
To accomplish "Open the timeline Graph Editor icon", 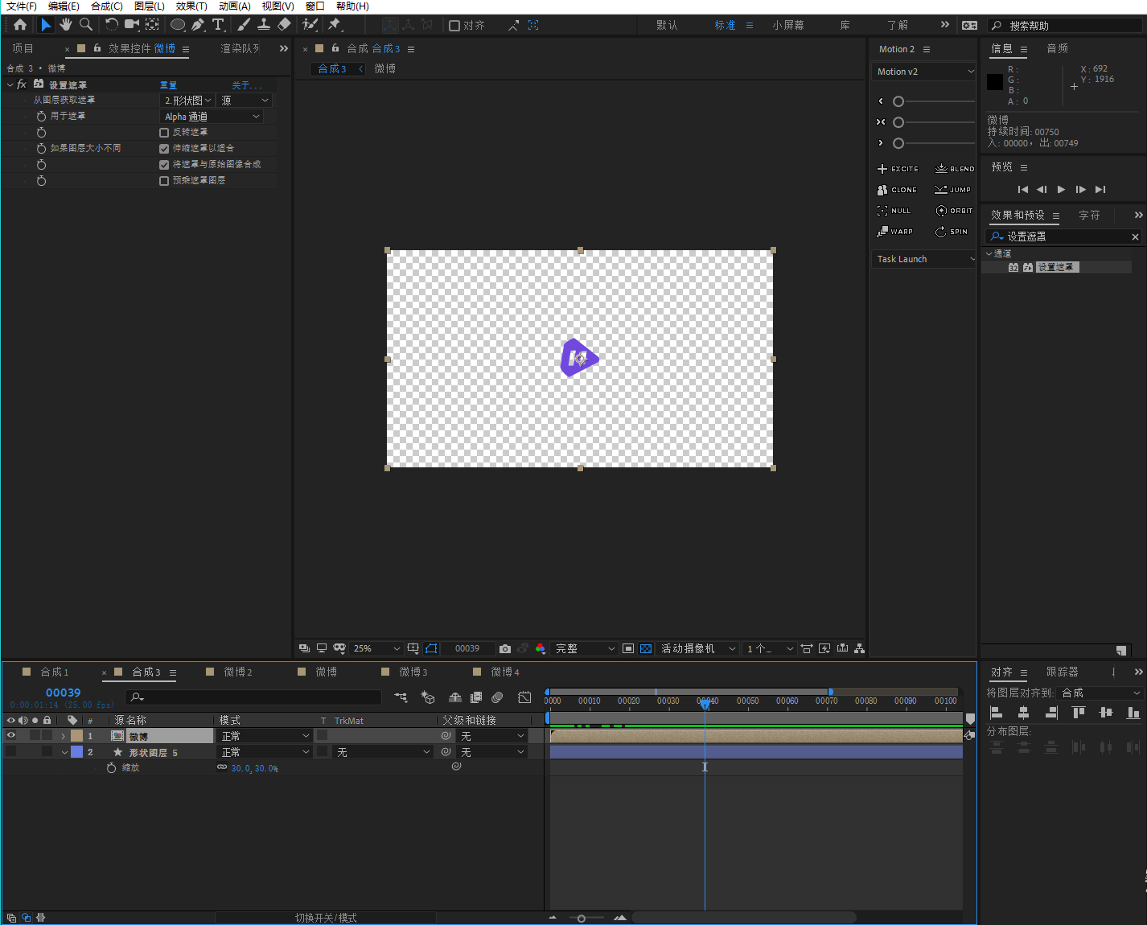I will (525, 697).
